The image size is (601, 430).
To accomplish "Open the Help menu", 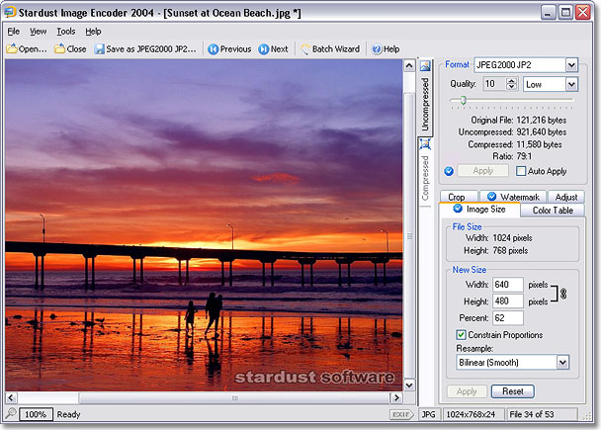I will click(93, 32).
